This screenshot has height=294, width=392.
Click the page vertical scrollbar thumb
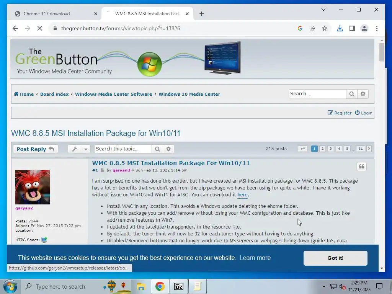pyautogui.click(x=382, y=52)
